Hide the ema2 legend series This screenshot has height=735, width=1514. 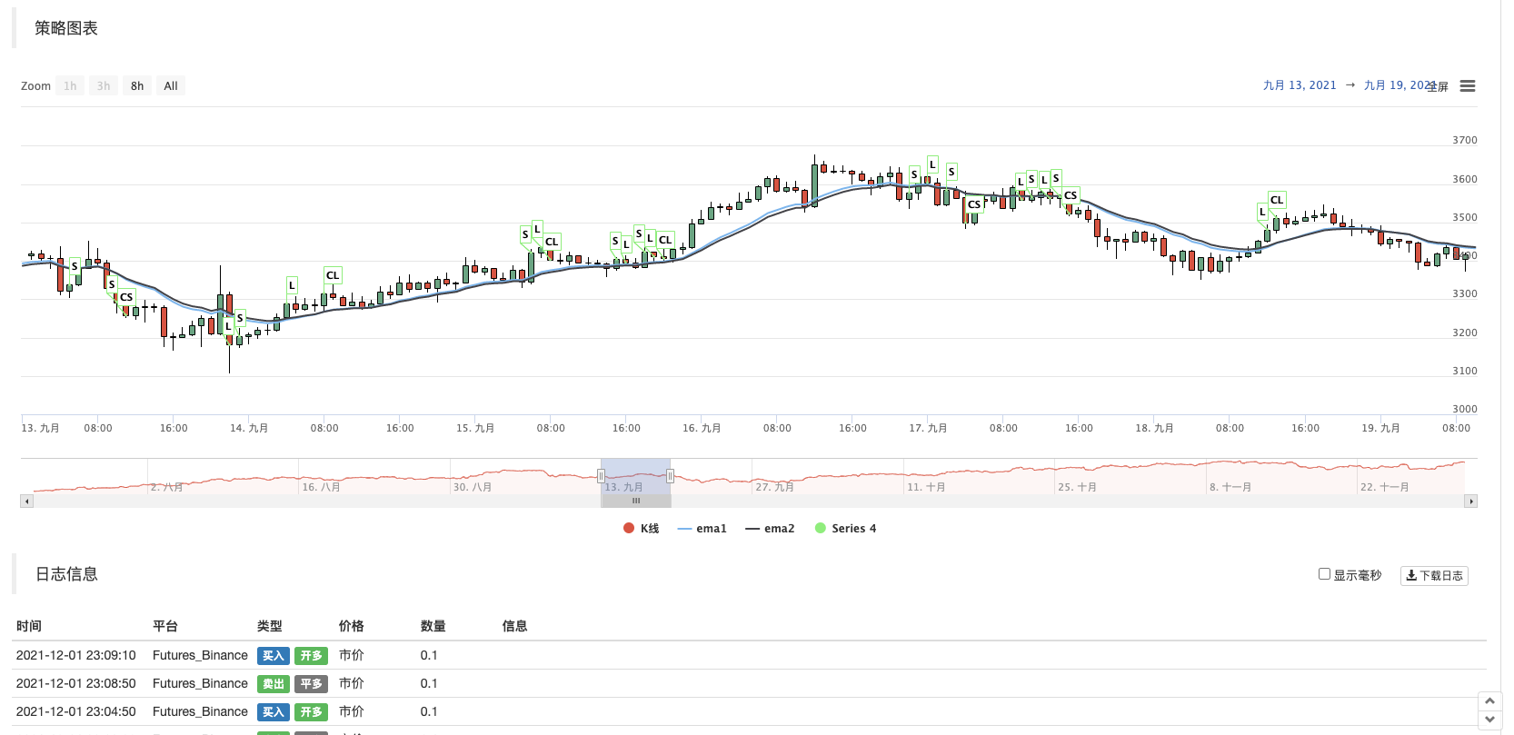point(770,529)
